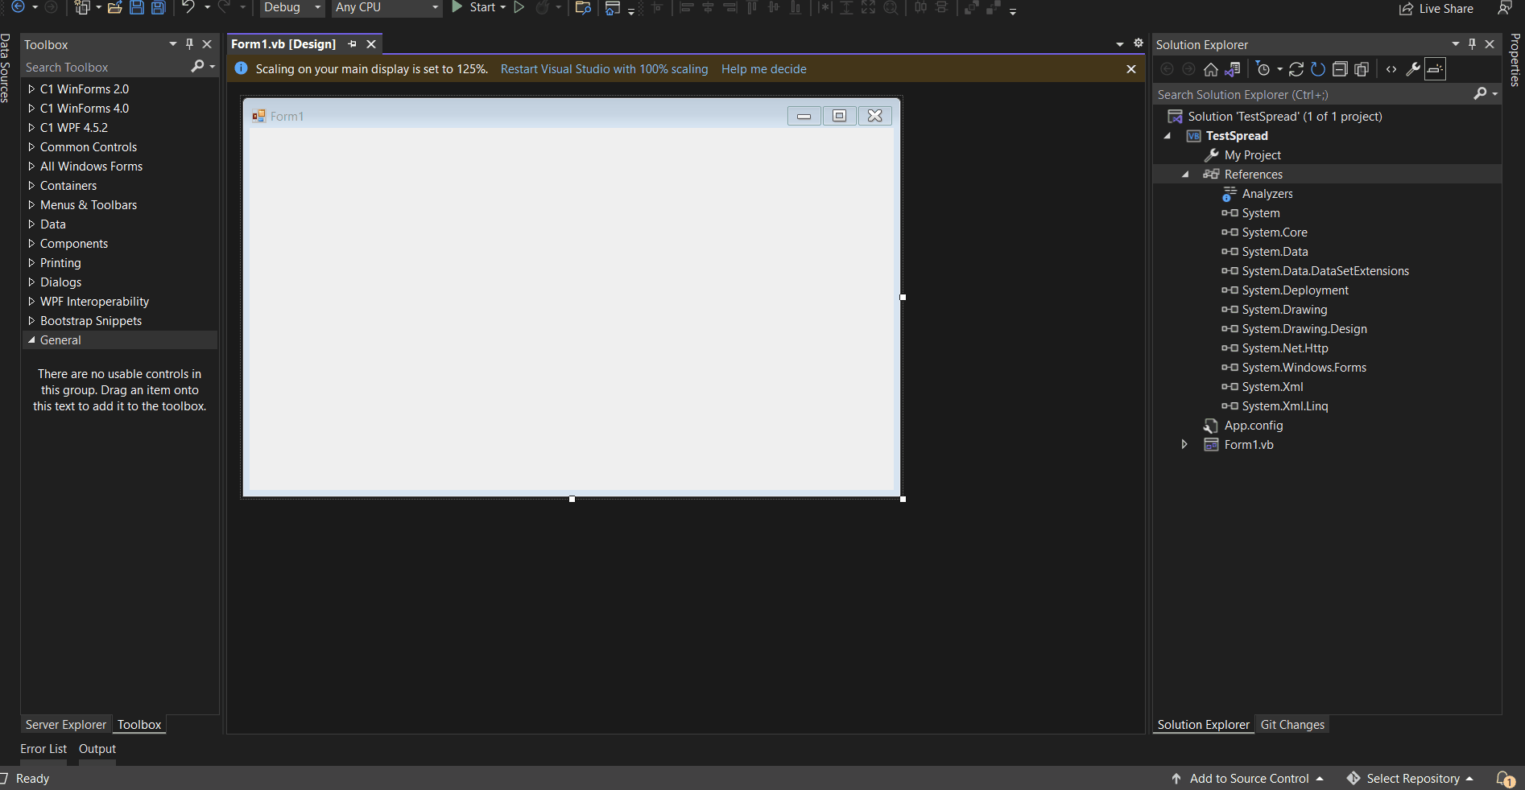Click the Open File folder icon
Screen dimensions: 1525x790
pos(115,7)
